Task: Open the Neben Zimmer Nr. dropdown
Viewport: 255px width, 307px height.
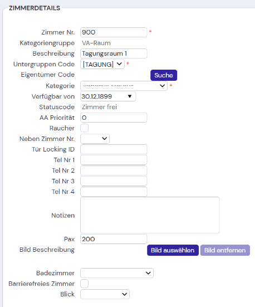Action: click(95, 139)
